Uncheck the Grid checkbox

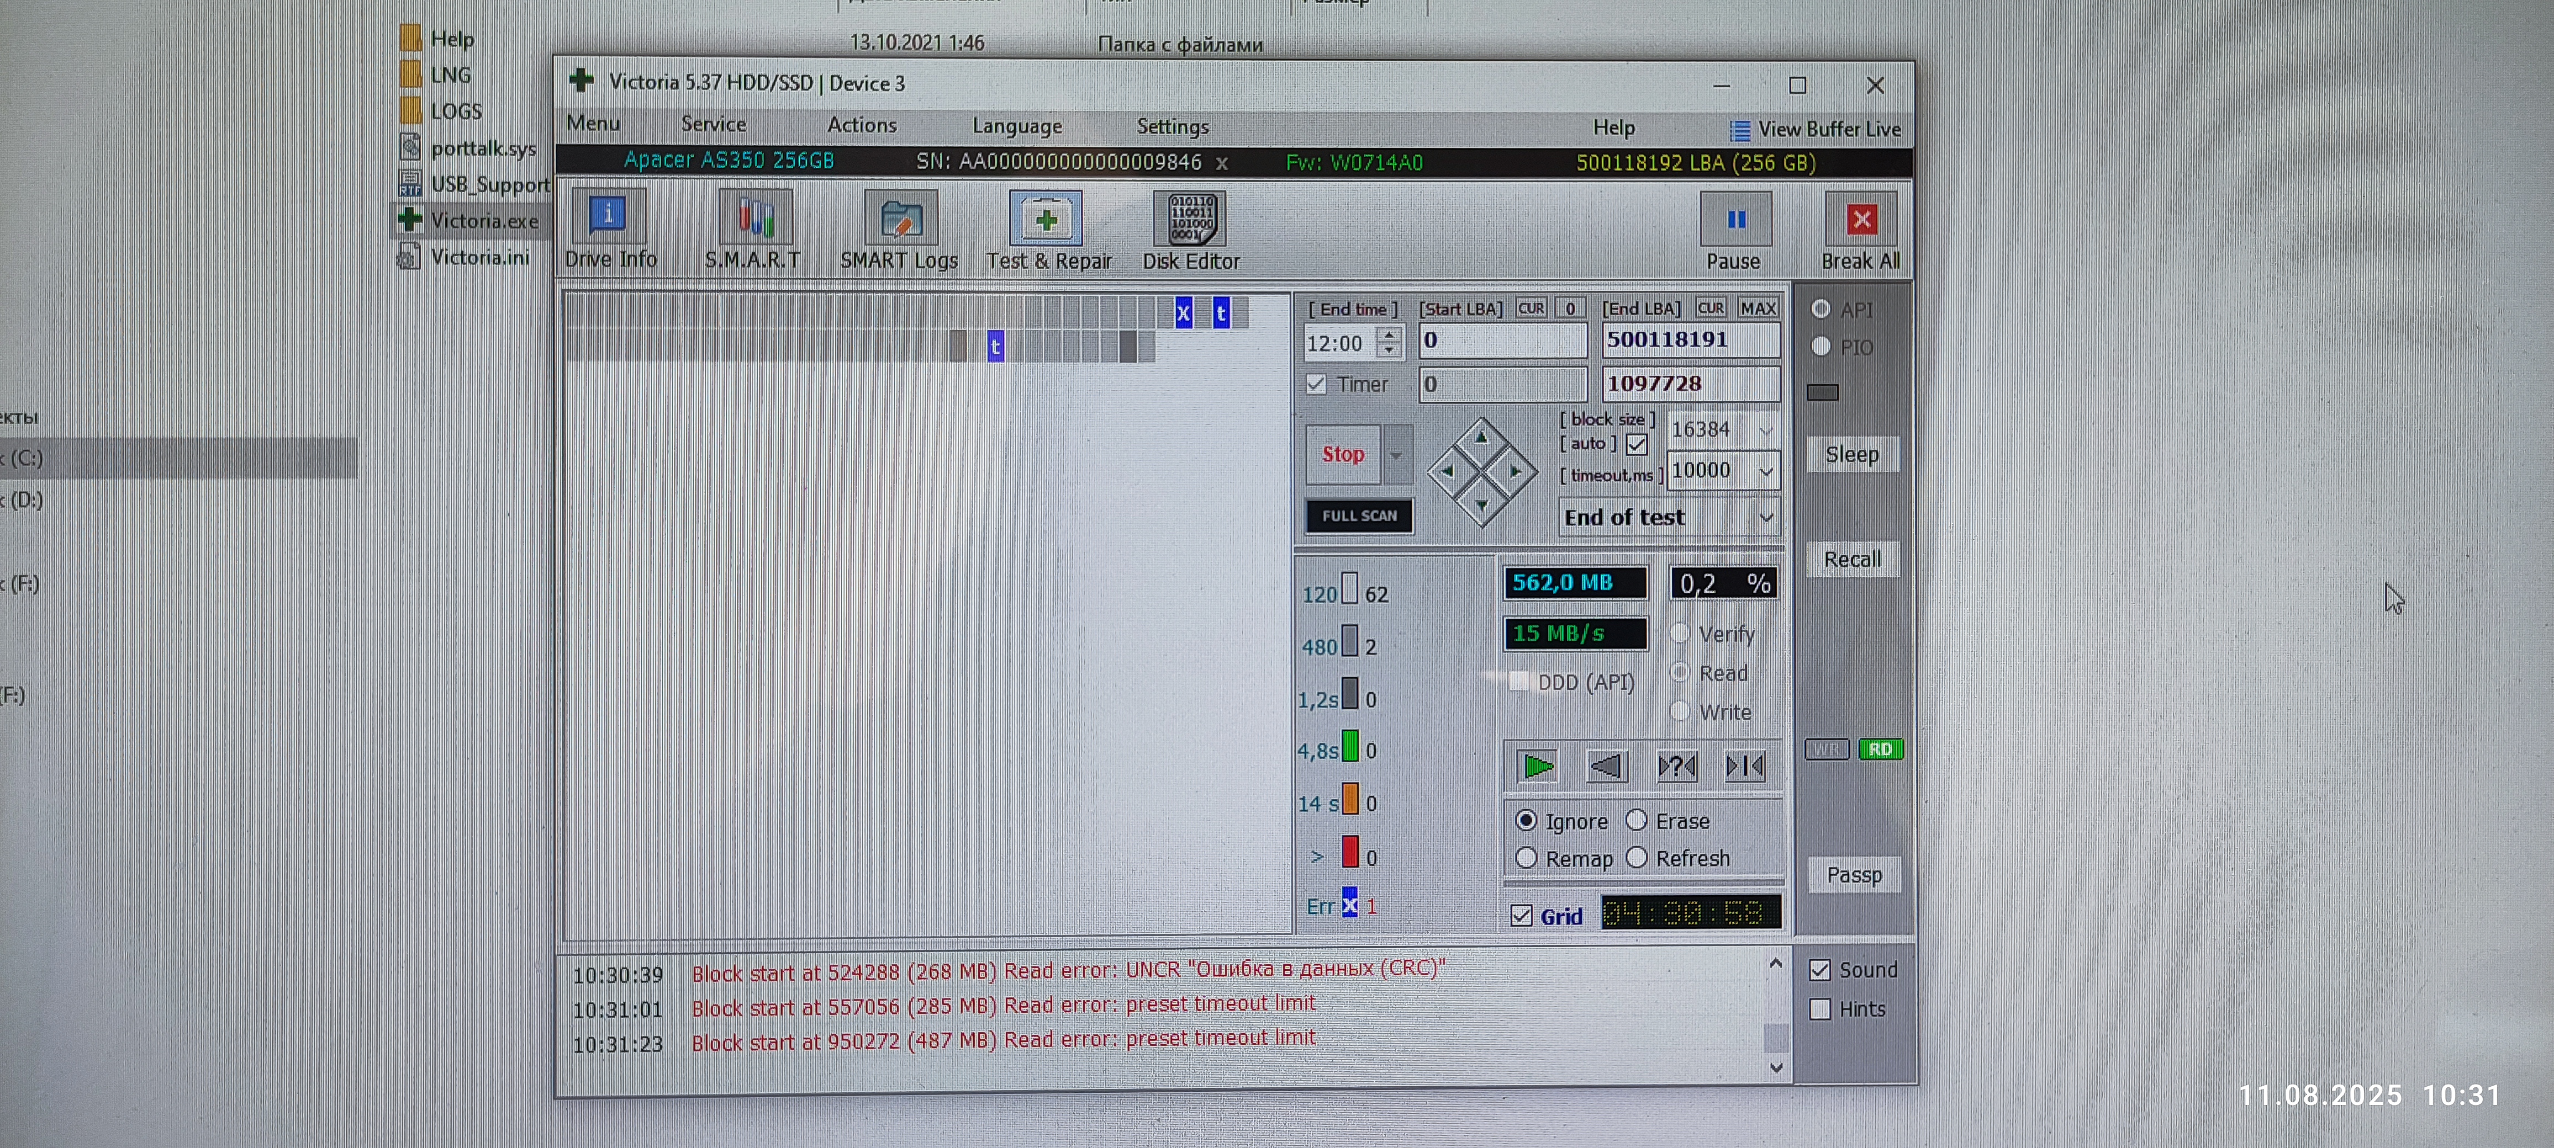[x=1522, y=915]
